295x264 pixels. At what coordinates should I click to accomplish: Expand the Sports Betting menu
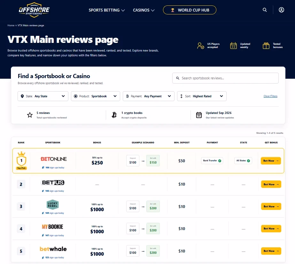[x=107, y=10]
